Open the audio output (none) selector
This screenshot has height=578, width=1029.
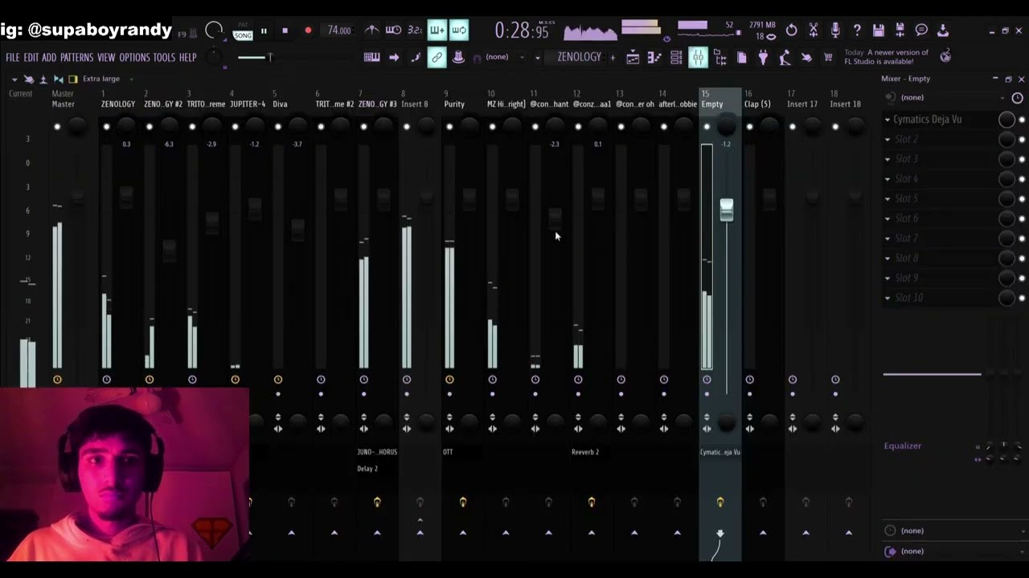coord(955,552)
